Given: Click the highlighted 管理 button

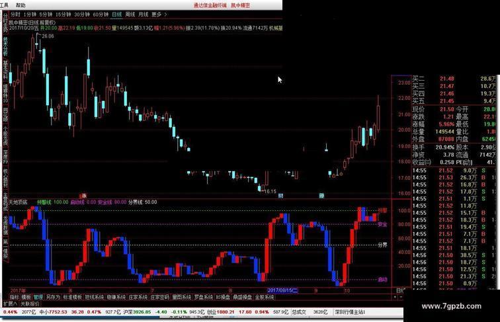Looking at the screenshot, I should (x=38, y=297).
